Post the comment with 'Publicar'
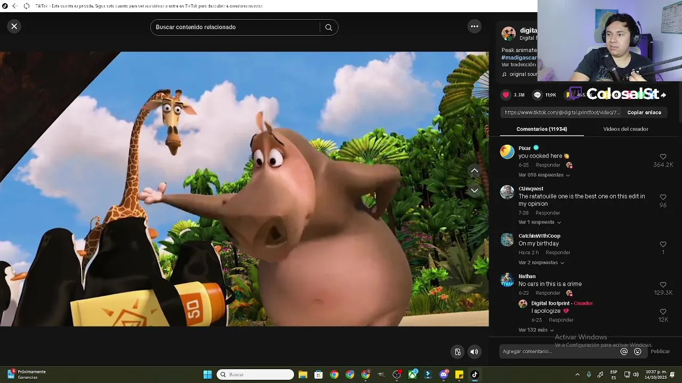This screenshot has height=383, width=682. [x=660, y=352]
